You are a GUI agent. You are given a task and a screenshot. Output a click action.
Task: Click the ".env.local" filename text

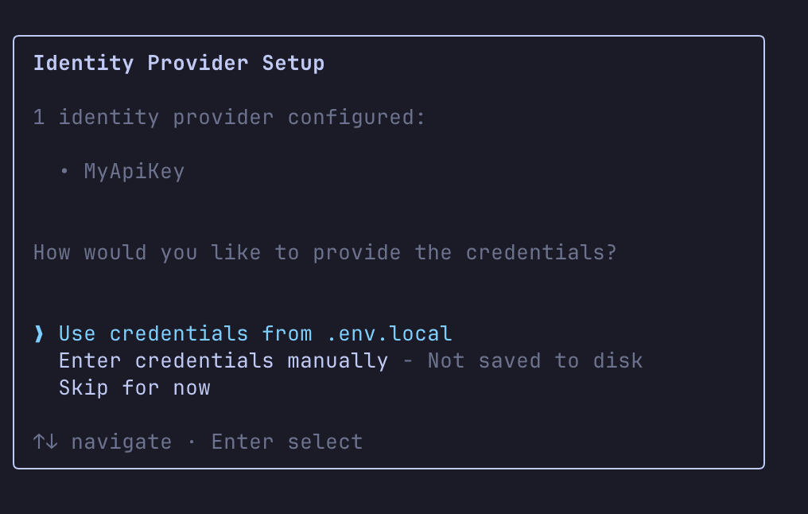click(x=389, y=333)
